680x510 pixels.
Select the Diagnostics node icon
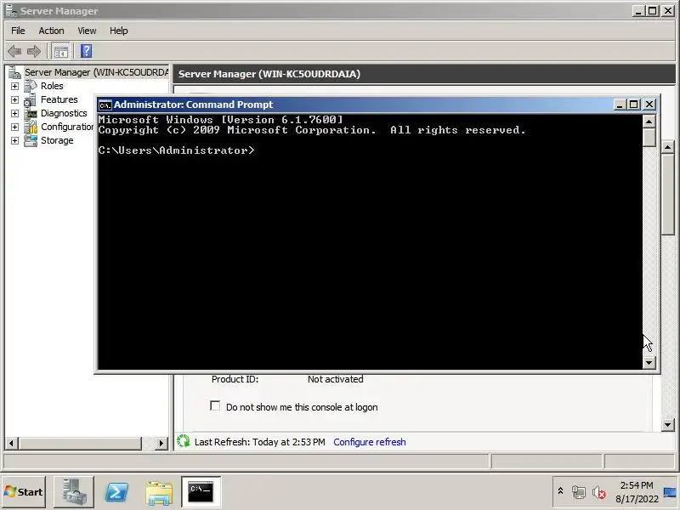[31, 114]
